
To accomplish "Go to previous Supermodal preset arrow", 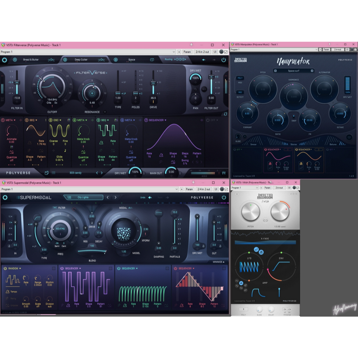I will (x=108, y=197).
